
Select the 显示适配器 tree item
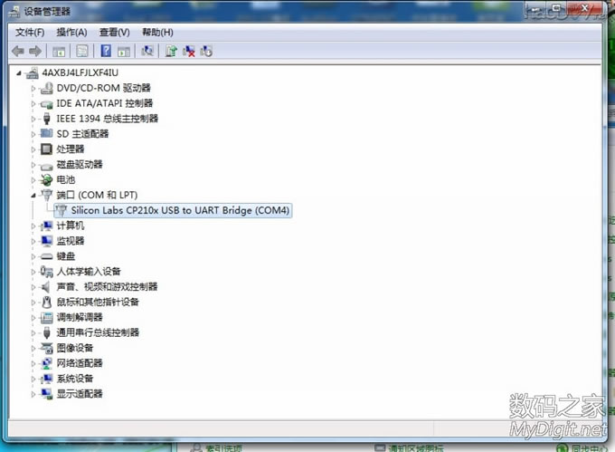click(x=80, y=394)
